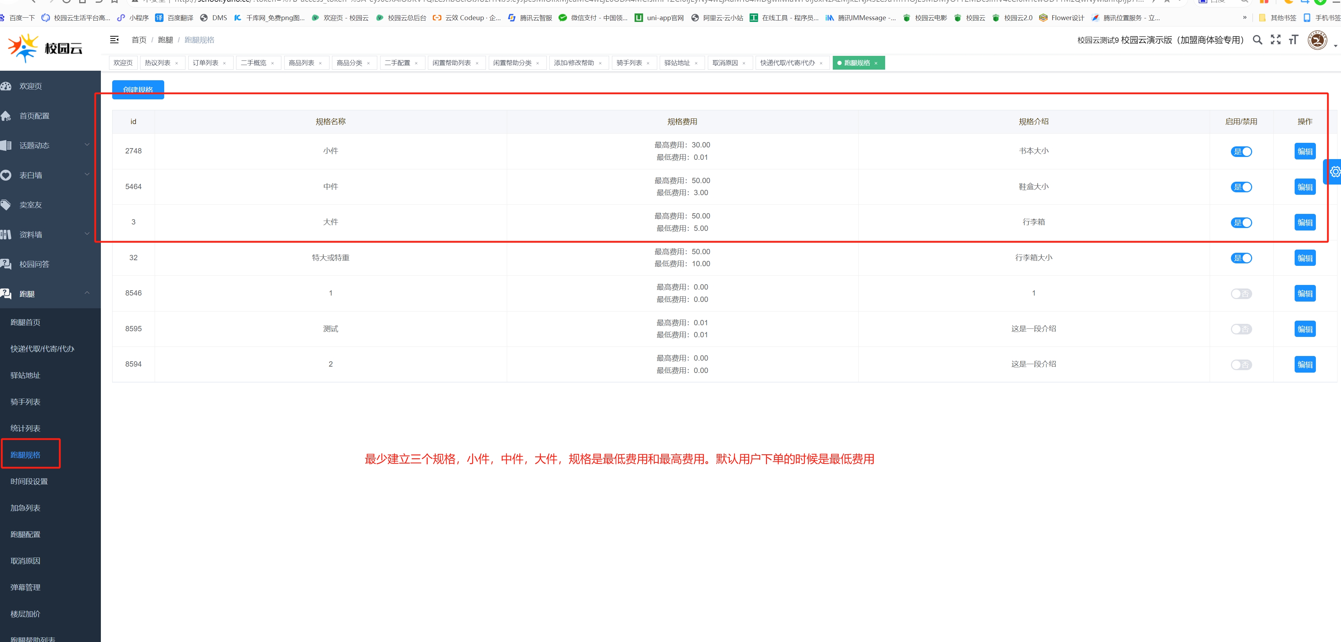Screen dimensions: 1341x642
Task: Click the 首页配置 home icon
Action: (6, 116)
